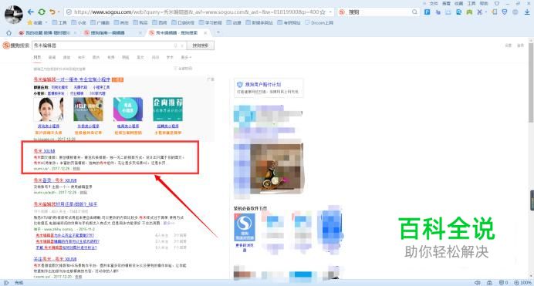Screen dimensions: 534x286
Task: Expand the scissors screenshot options arrow
Action: [x=485, y=12]
